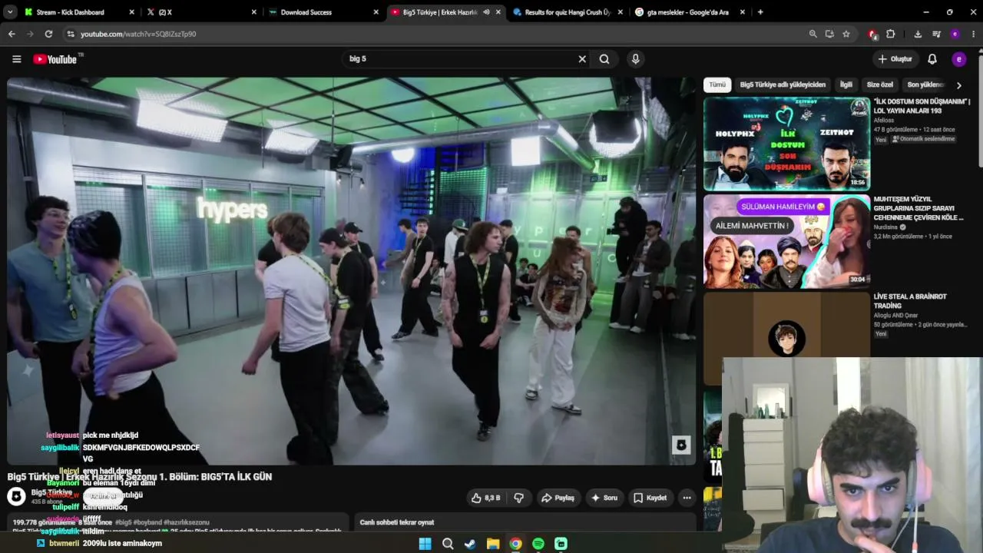983x553 pixels.
Task: Switch to the Download Success tab
Action: 323,12
